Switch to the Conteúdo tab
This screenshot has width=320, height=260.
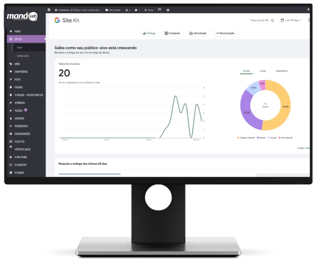[x=172, y=33]
